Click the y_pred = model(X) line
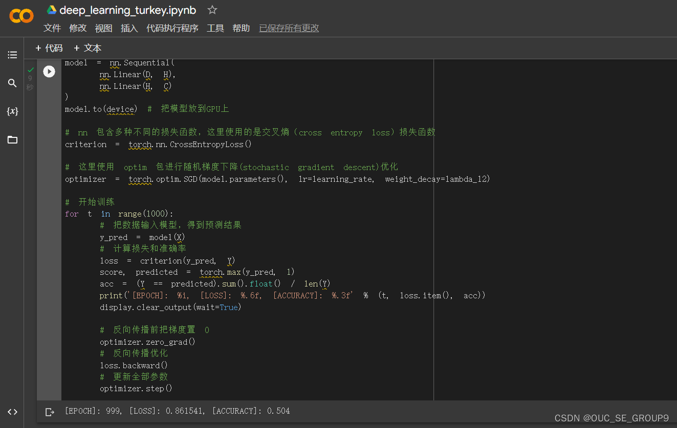Screen dimensions: 677x428 coord(142,237)
